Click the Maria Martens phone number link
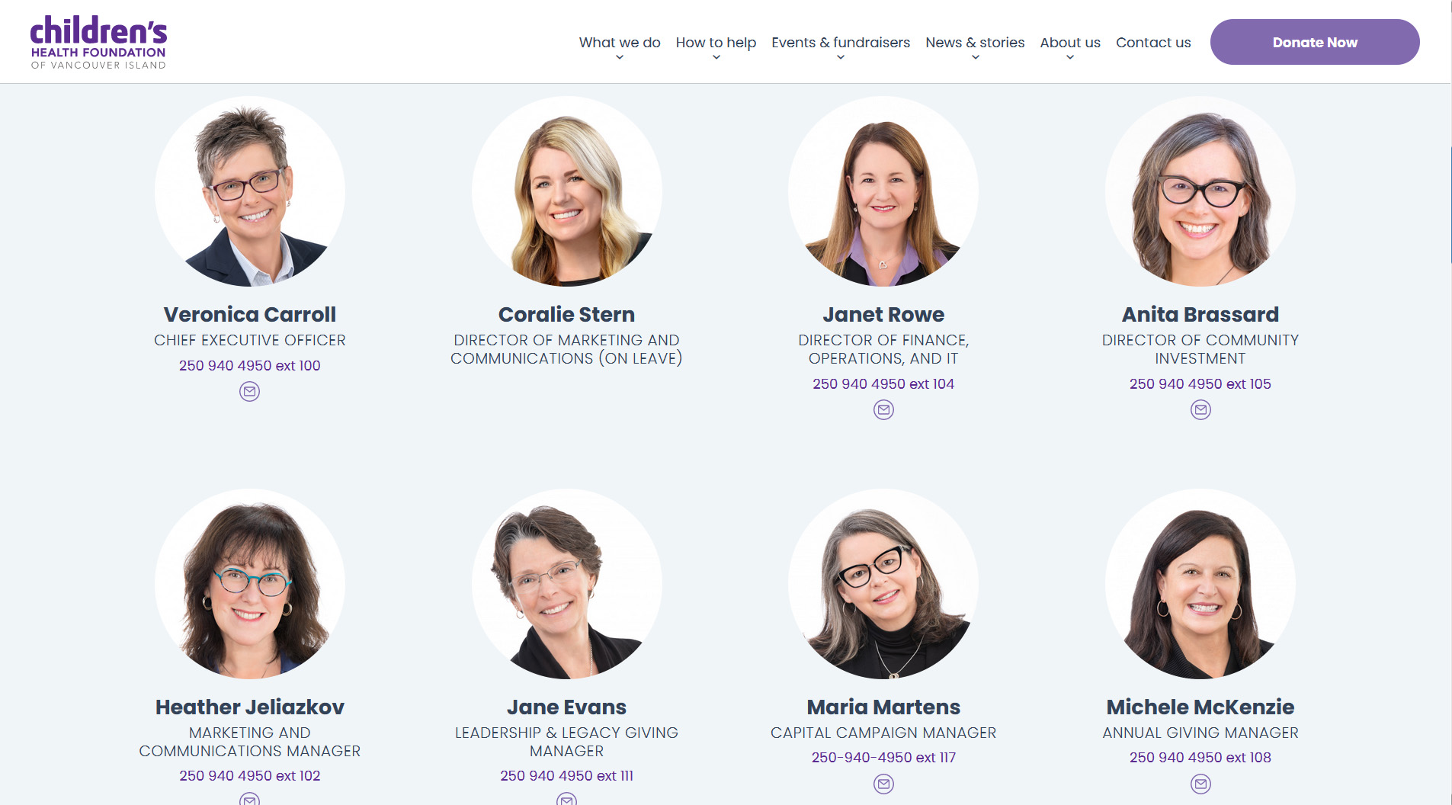This screenshot has height=805, width=1452. click(883, 758)
